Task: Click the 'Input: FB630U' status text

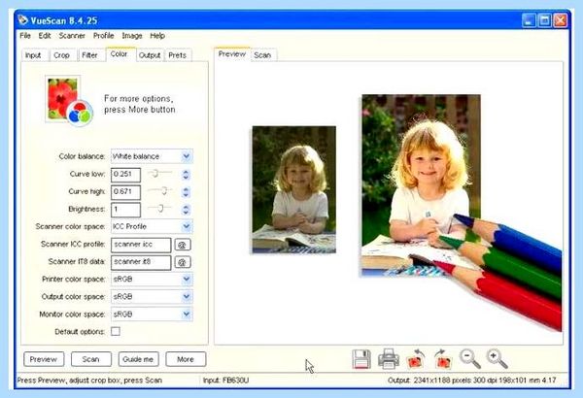Action: [226, 381]
